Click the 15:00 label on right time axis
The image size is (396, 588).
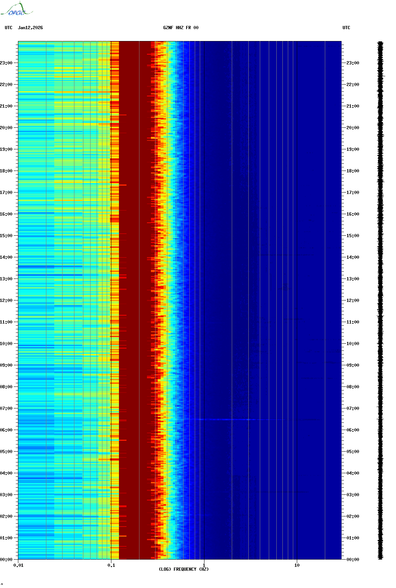[x=353, y=236]
